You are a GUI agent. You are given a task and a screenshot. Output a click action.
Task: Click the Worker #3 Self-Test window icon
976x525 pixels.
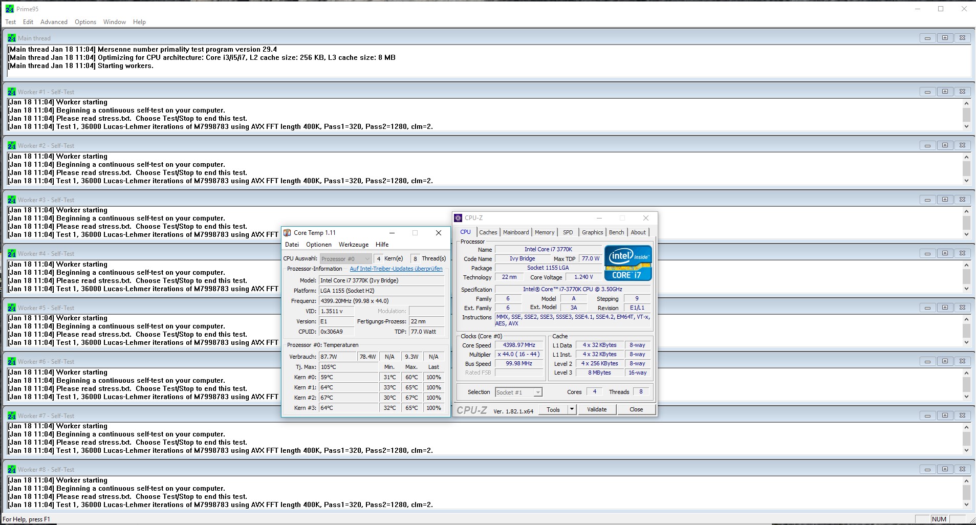(x=12, y=200)
